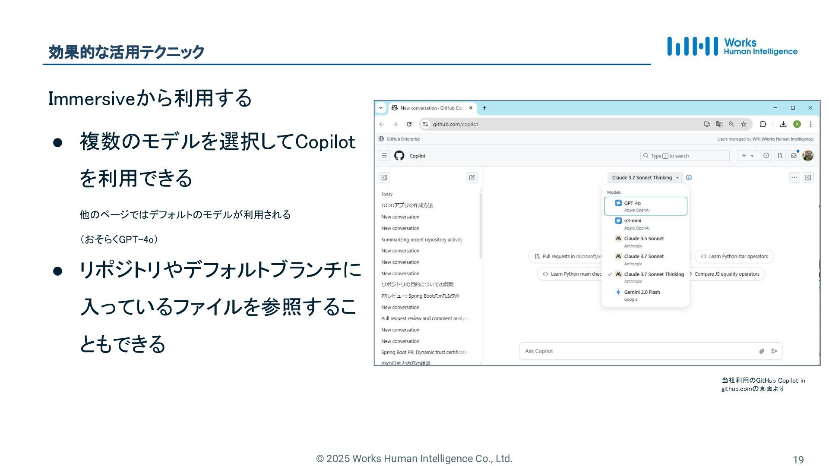Select Gemini 2.0 Flash model
This screenshot has width=829, height=466.
click(645, 295)
